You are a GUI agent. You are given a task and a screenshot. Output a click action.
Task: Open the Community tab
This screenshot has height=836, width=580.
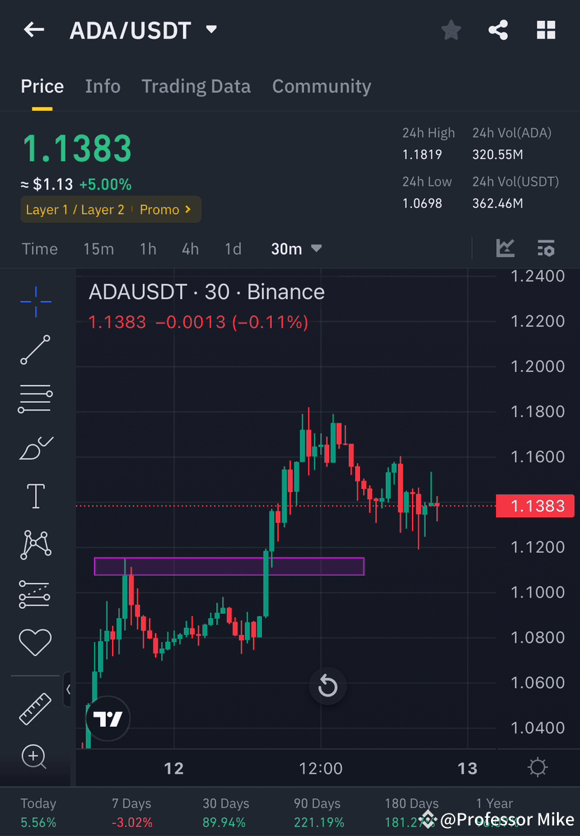click(x=322, y=85)
